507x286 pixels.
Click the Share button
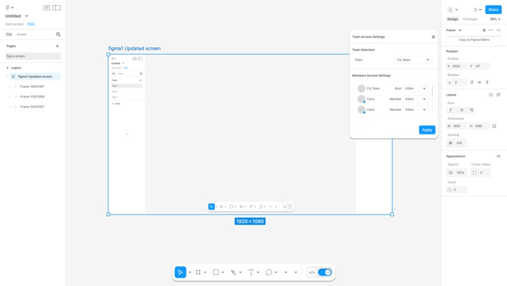[x=493, y=9]
